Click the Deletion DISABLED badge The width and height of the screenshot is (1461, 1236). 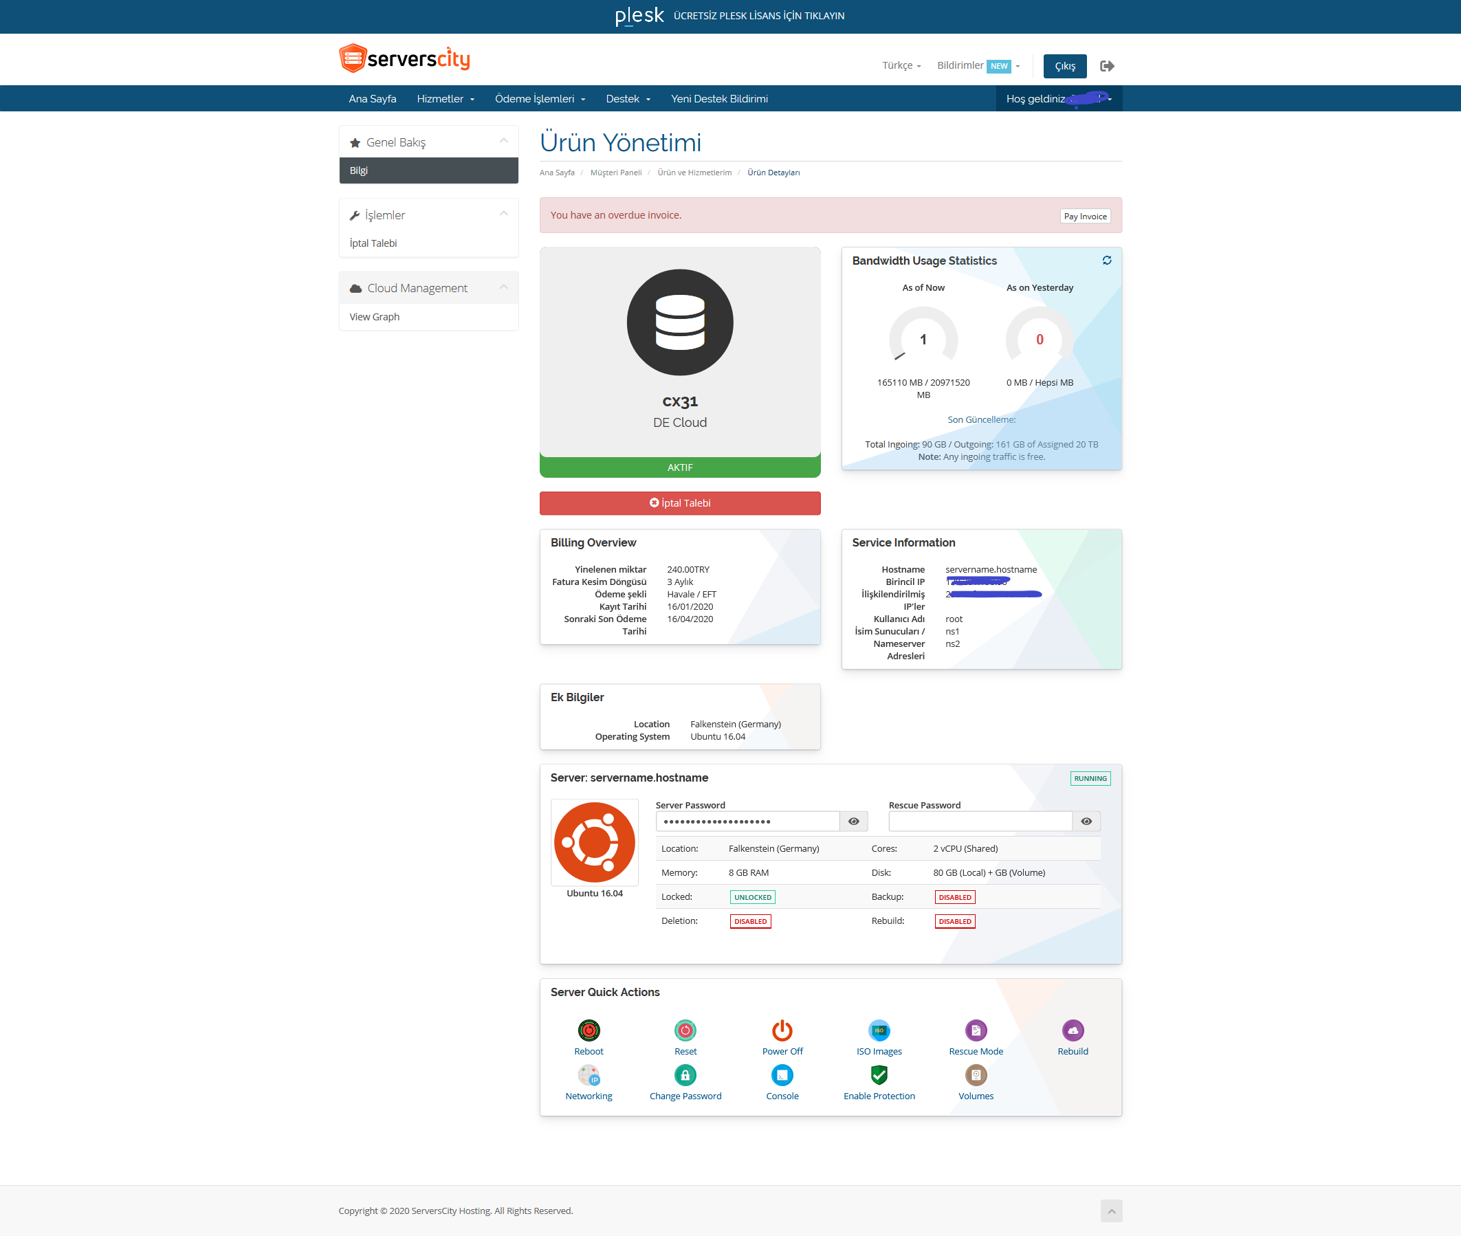click(750, 921)
